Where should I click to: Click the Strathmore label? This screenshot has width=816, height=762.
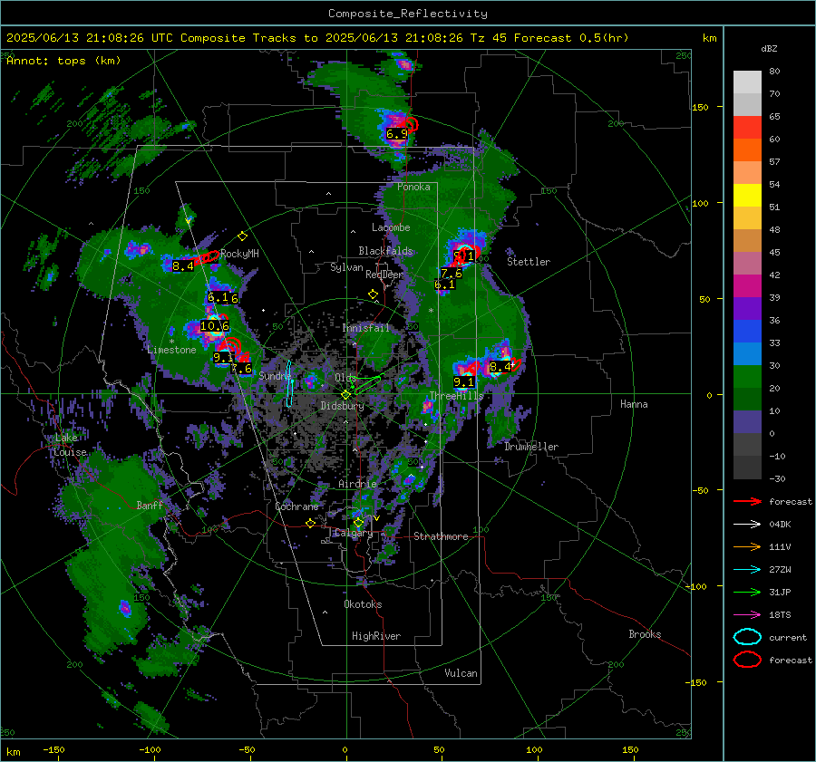coord(441,536)
